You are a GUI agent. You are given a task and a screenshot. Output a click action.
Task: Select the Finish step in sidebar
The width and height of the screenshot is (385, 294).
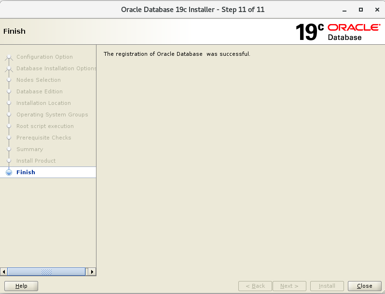[x=48, y=172]
